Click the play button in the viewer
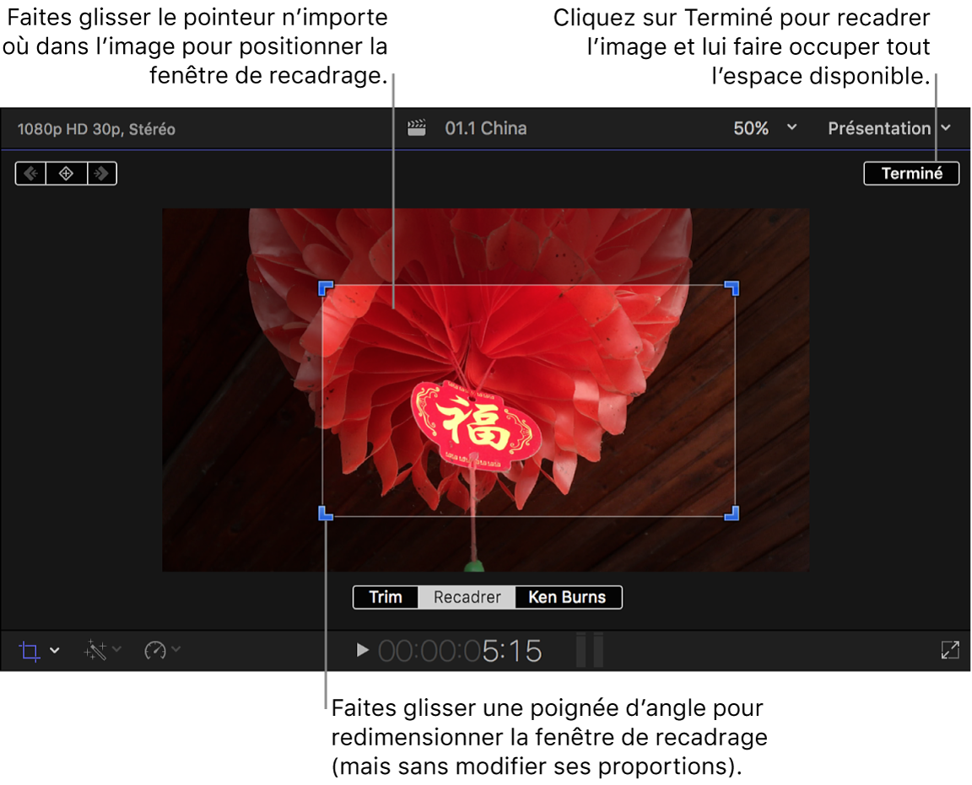The width and height of the screenshot is (972, 785). coord(361,650)
